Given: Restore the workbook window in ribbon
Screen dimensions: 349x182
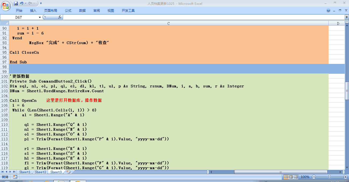Looking at the screenshot, I should point(340,11).
